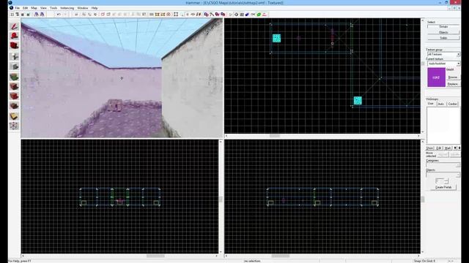469x263 pixels.
Task: Expand the Current texture dropdown
Action: click(458, 64)
